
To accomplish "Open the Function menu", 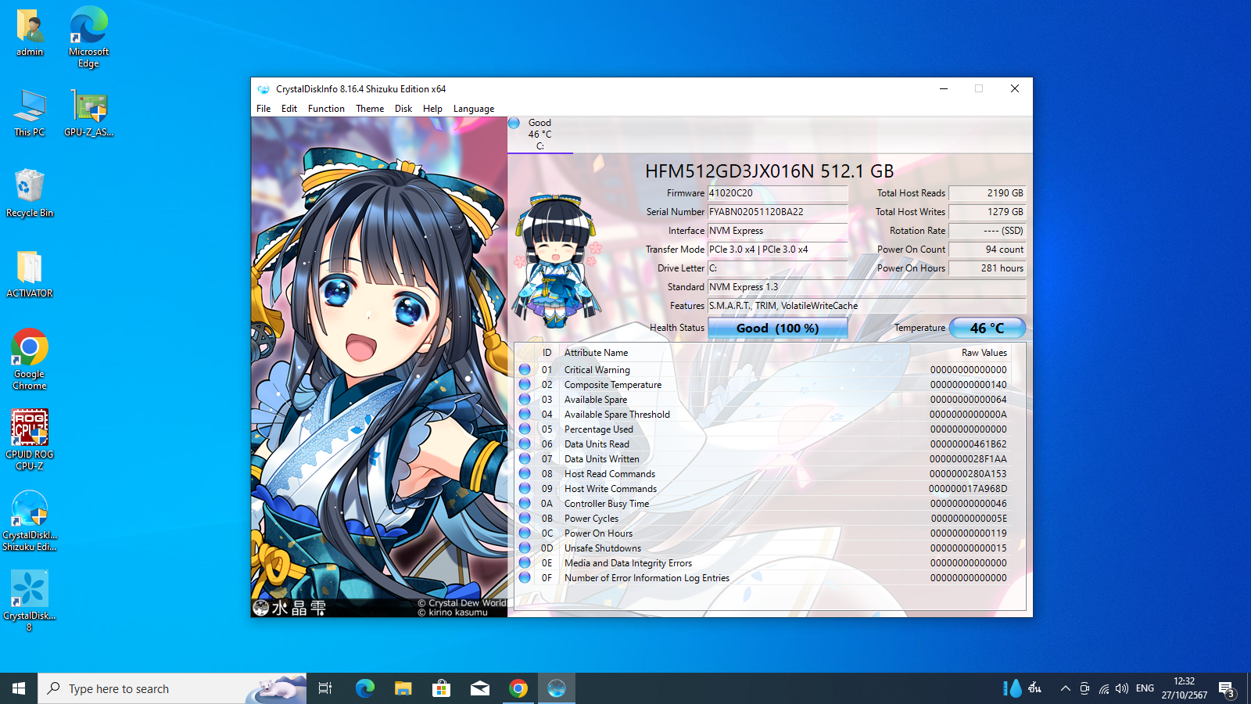I will pos(326,109).
